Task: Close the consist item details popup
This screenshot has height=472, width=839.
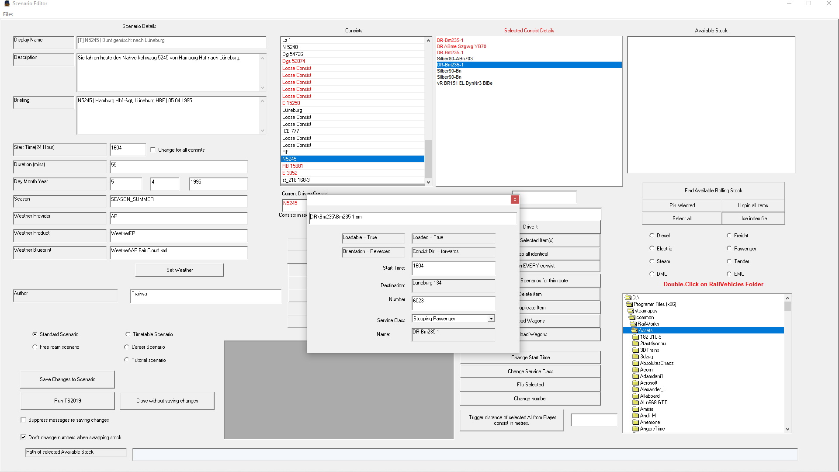Action: [x=515, y=199]
